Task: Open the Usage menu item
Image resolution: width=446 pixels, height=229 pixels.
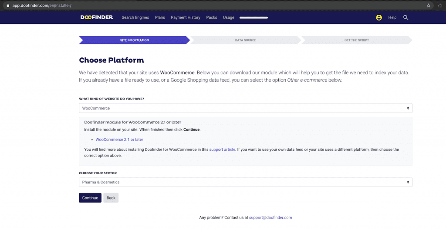Action: (228, 18)
